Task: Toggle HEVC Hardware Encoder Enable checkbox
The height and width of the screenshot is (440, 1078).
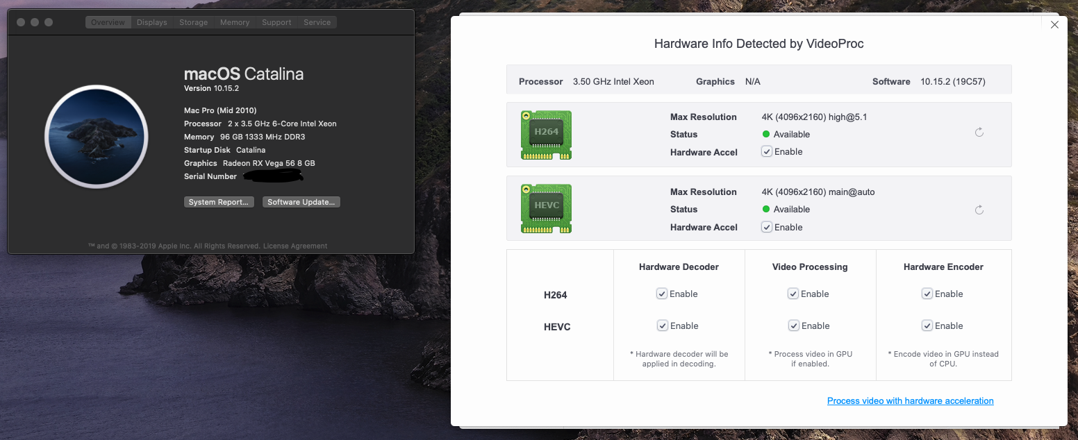Action: click(x=927, y=325)
